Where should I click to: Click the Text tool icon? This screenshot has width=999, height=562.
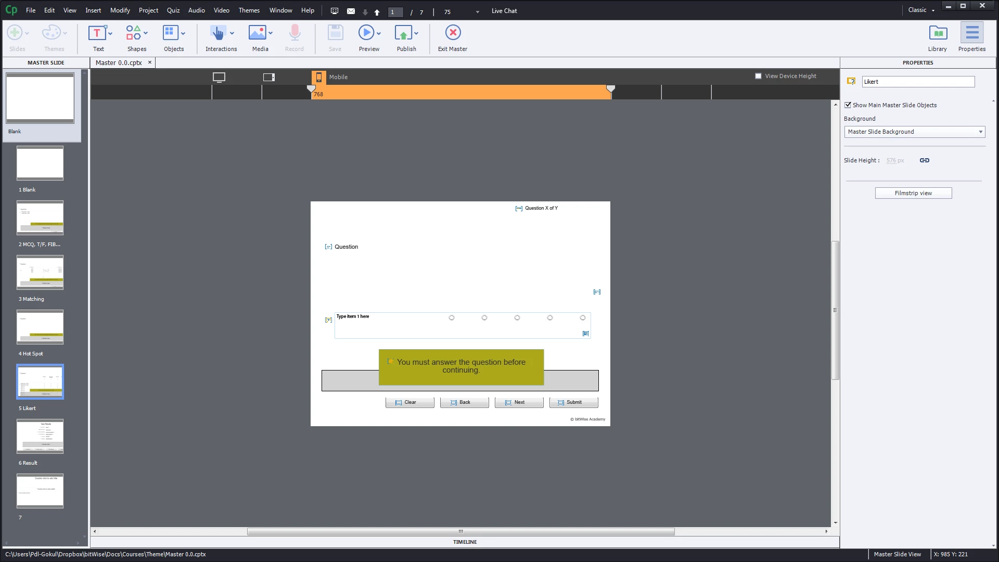click(97, 33)
